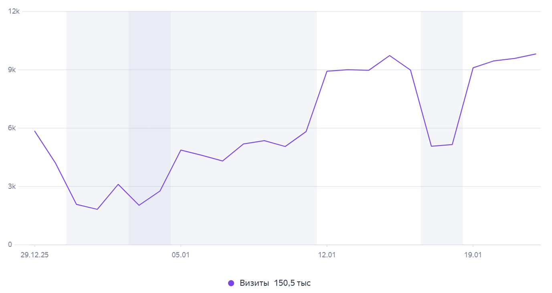Click the first data point on 29.12.25
The image size is (552, 293).
click(x=34, y=131)
